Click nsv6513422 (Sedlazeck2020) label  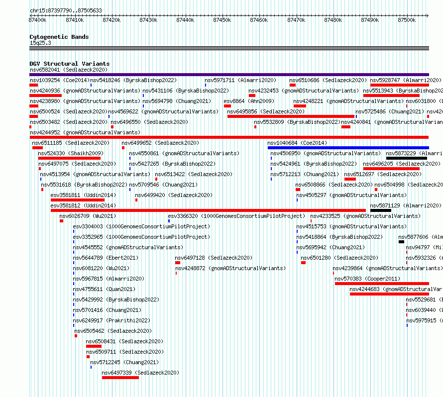(194, 174)
